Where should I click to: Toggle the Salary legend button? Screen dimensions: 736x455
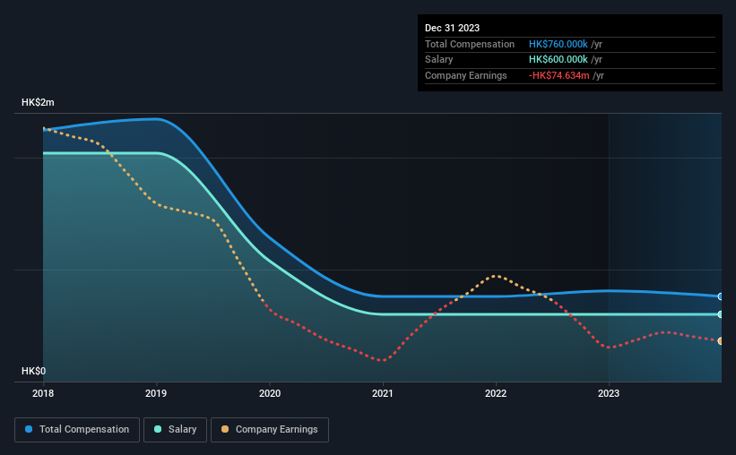point(175,430)
